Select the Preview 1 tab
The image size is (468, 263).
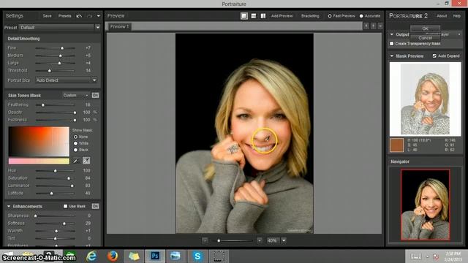[119, 26]
